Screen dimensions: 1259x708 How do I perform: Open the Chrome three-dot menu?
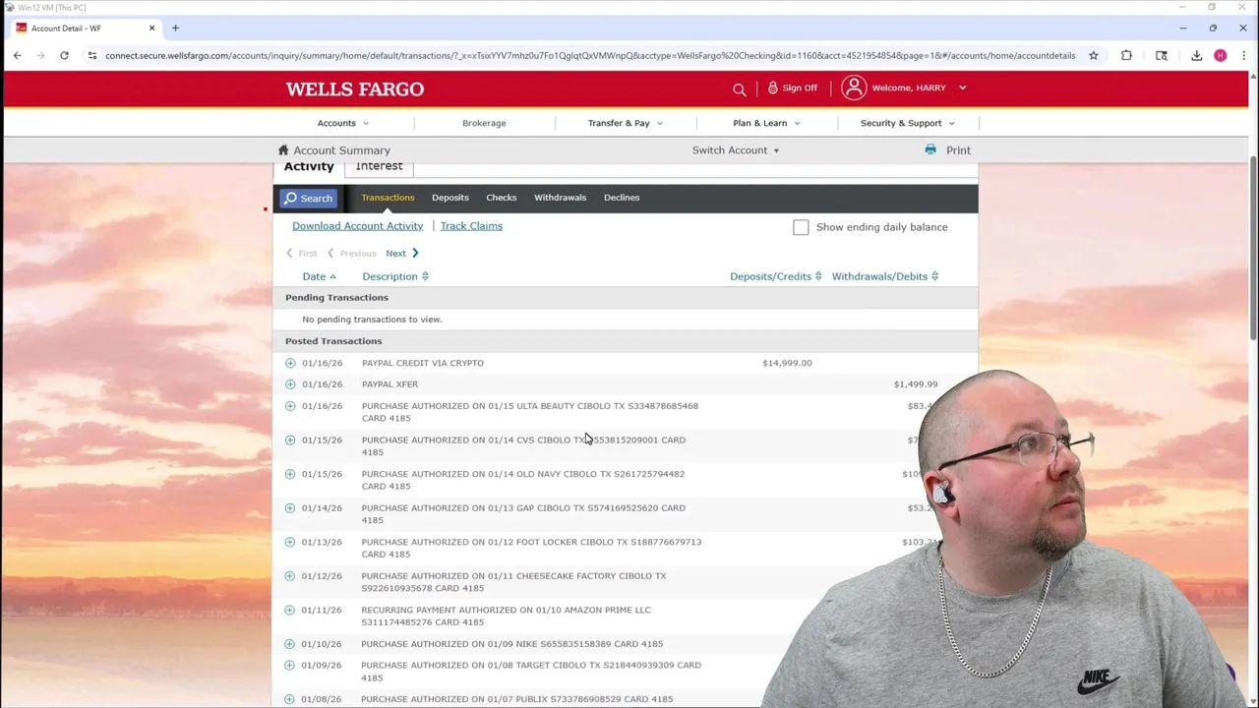tap(1244, 55)
